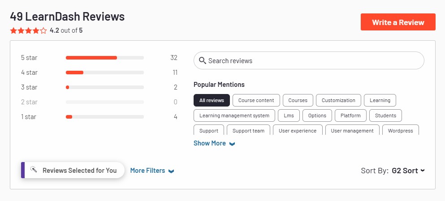The height and width of the screenshot is (201, 445).
Task: Click the 4 star label
Action: click(x=29, y=73)
